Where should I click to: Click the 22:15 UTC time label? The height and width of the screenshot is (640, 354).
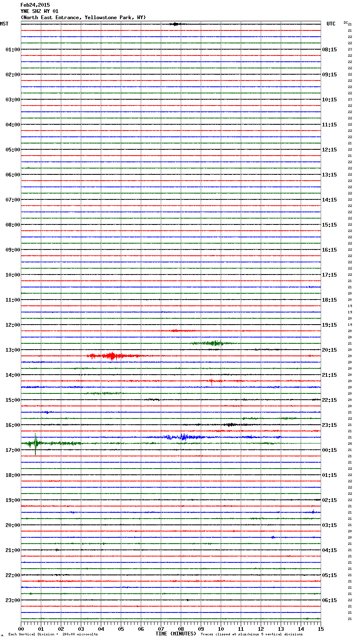(329, 400)
